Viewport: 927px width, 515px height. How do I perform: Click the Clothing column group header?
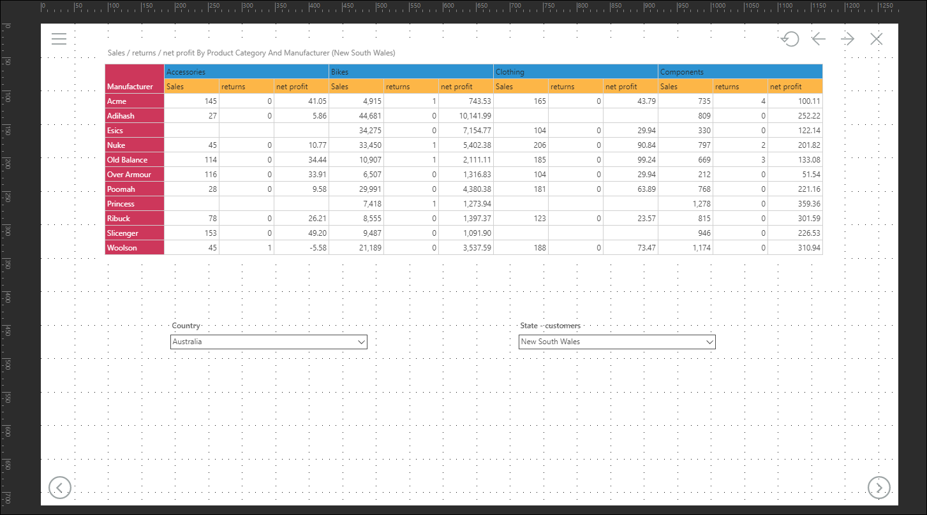click(x=575, y=72)
